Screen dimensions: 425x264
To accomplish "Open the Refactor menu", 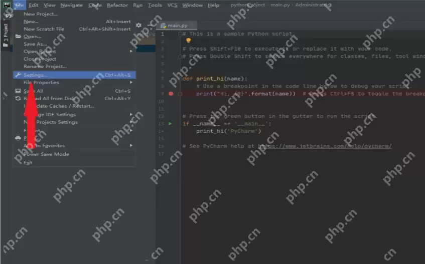I will click(x=117, y=5).
